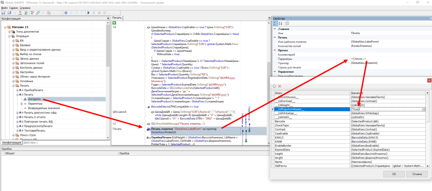The height and width of the screenshot is (191, 432).
Task: Switch to the Конфигурация bottom tab
Action: point(11,143)
